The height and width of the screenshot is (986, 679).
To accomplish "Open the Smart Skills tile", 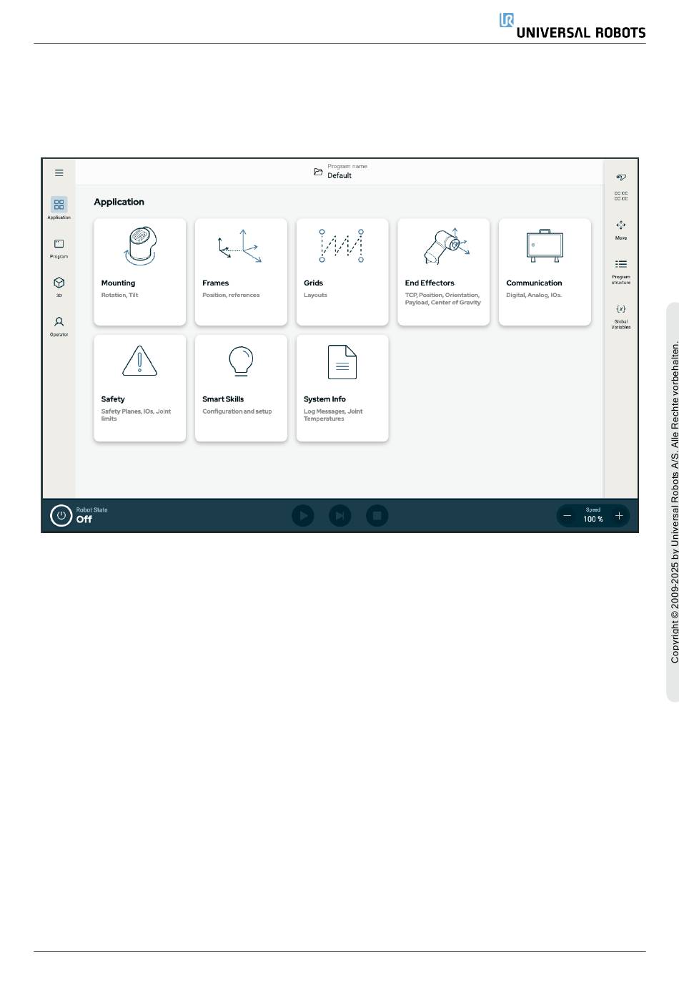I will tap(241, 388).
